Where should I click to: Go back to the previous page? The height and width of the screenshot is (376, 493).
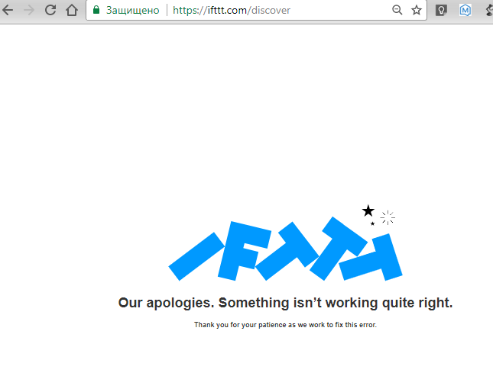point(8,11)
